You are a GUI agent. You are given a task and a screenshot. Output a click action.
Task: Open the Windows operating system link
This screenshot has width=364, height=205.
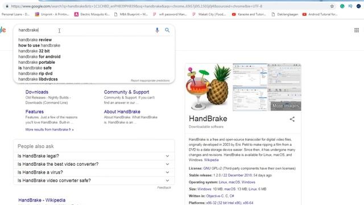click(248, 182)
